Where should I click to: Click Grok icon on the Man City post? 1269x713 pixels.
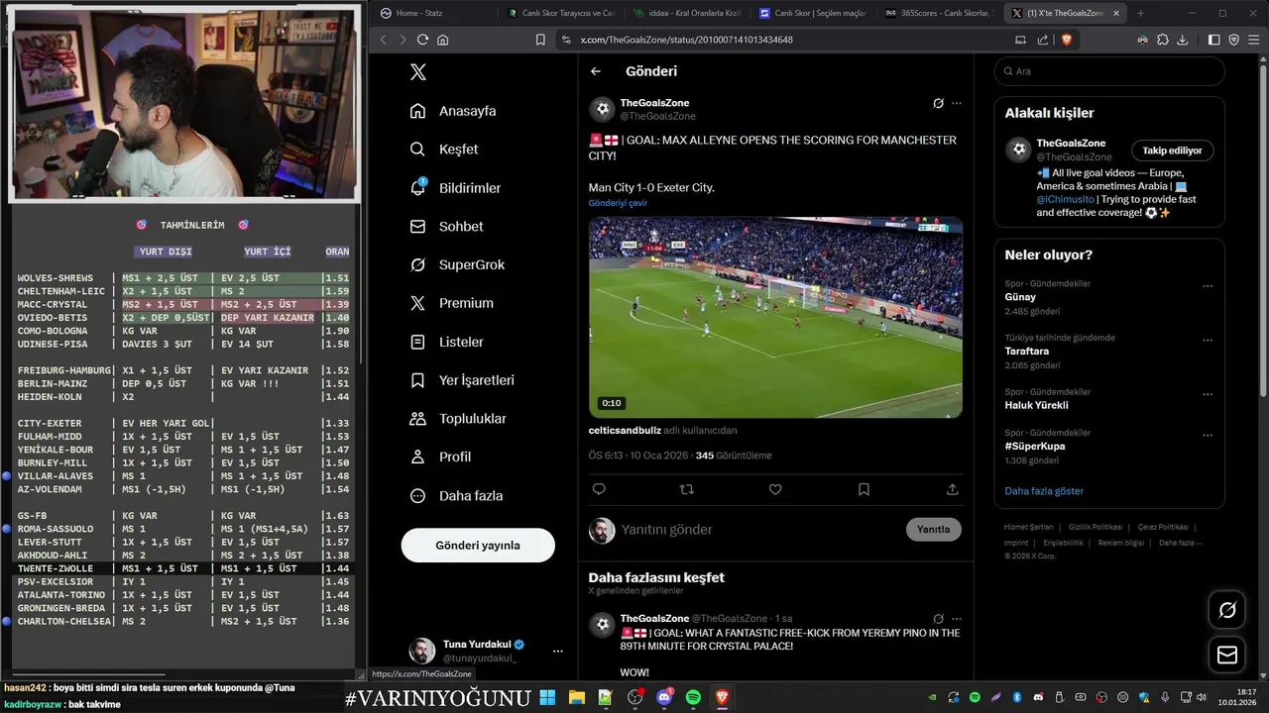pyautogui.click(x=938, y=103)
